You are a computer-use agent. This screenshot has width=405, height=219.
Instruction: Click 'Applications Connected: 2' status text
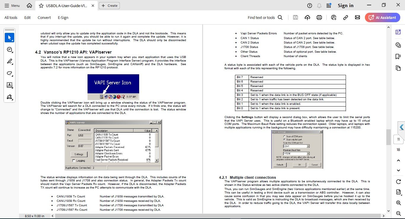point(80,168)
